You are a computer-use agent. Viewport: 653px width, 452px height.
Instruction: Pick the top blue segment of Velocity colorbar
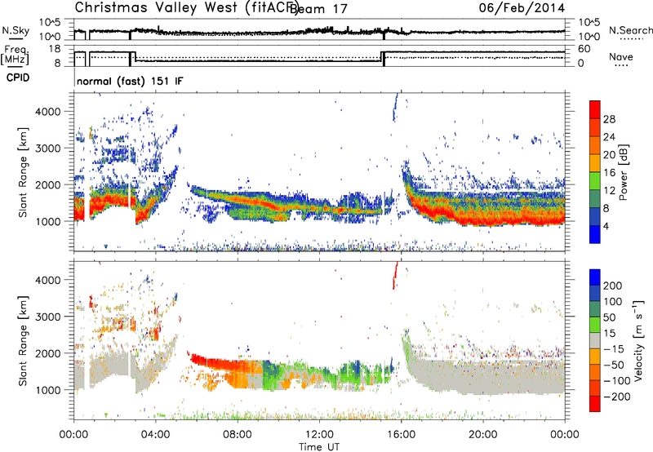pyautogui.click(x=595, y=277)
